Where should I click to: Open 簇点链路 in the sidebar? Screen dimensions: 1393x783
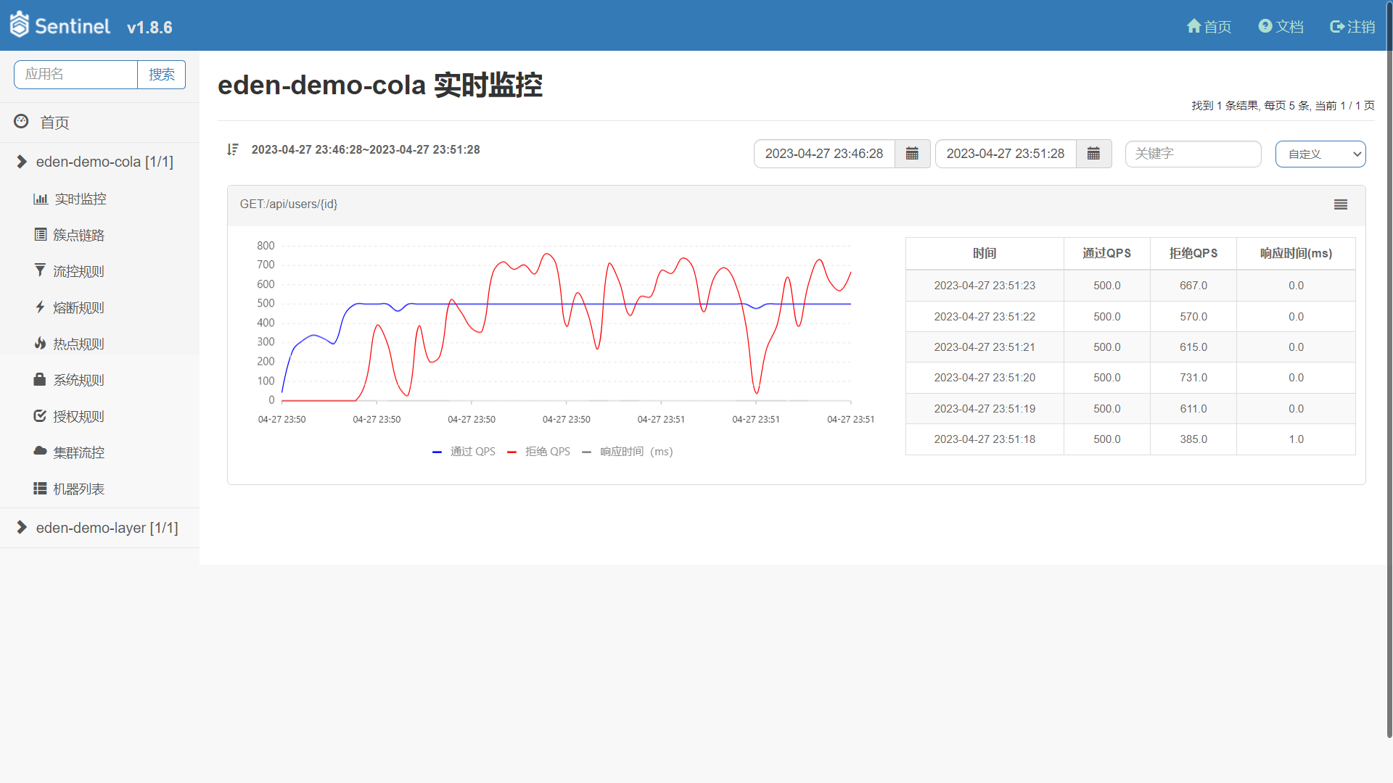point(78,235)
